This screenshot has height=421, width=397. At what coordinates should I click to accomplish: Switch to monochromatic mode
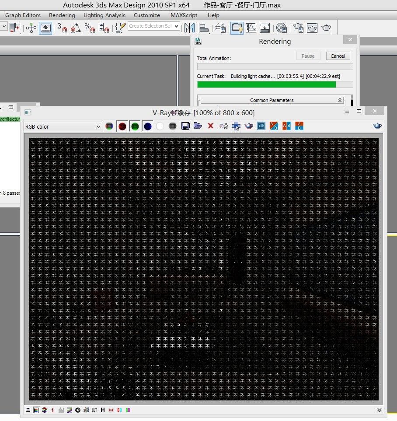point(172,126)
